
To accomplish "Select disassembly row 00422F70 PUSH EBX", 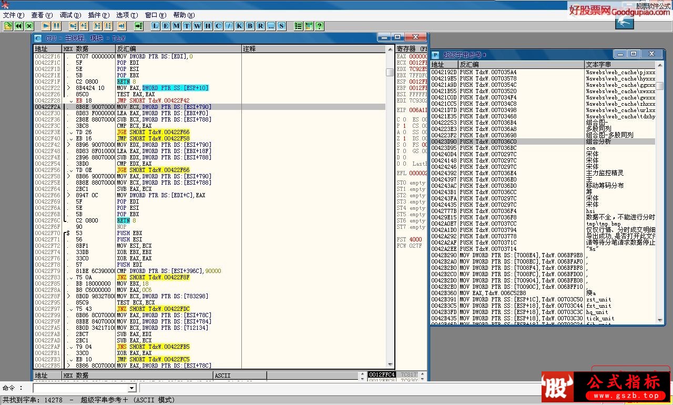I will point(209,233).
